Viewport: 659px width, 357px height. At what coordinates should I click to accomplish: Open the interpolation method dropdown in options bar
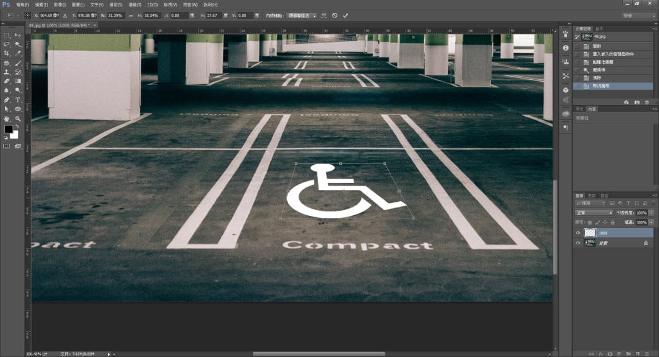[x=302, y=15]
